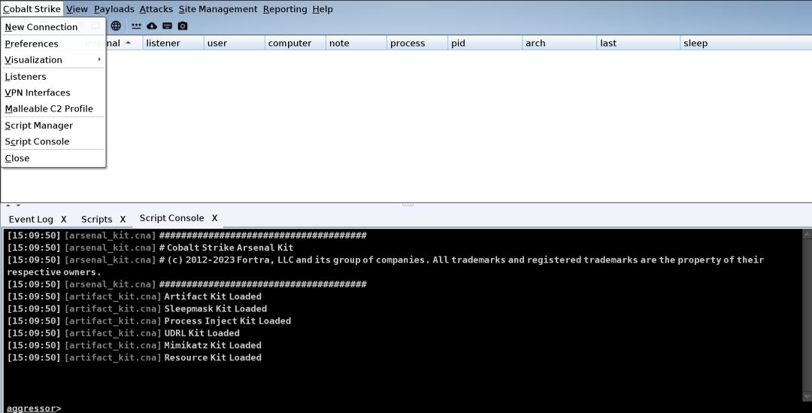This screenshot has width=812, height=413.
Task: Open the Attacks menu
Action: tap(156, 9)
